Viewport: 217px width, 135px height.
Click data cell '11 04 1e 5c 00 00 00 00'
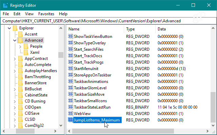(177, 107)
